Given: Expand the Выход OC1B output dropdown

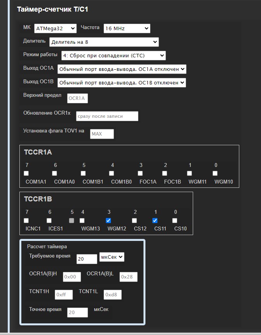Looking at the screenshot, I should 122,82.
